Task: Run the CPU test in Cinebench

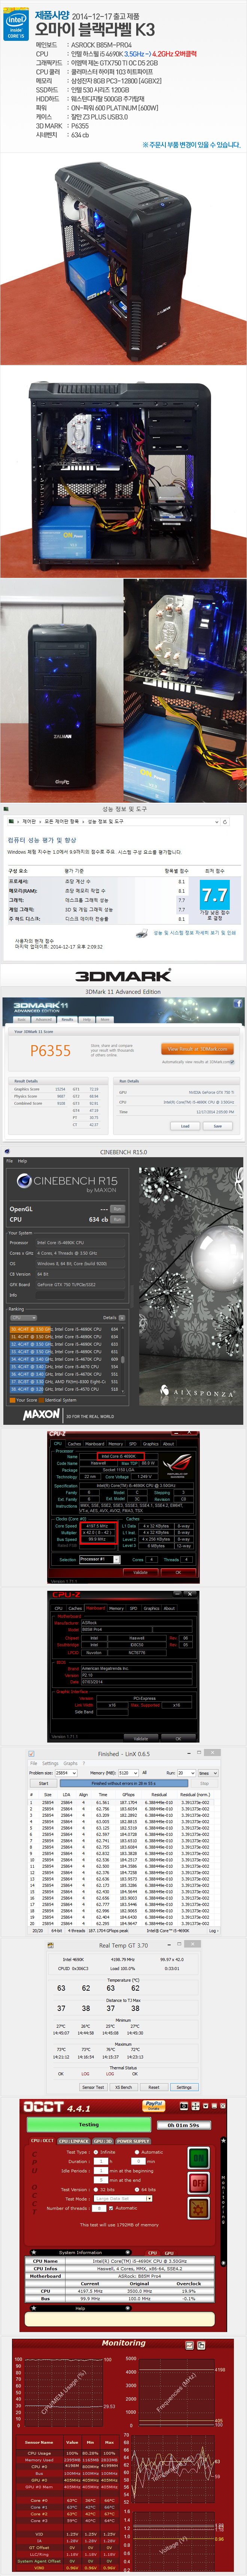Action: (x=117, y=1219)
